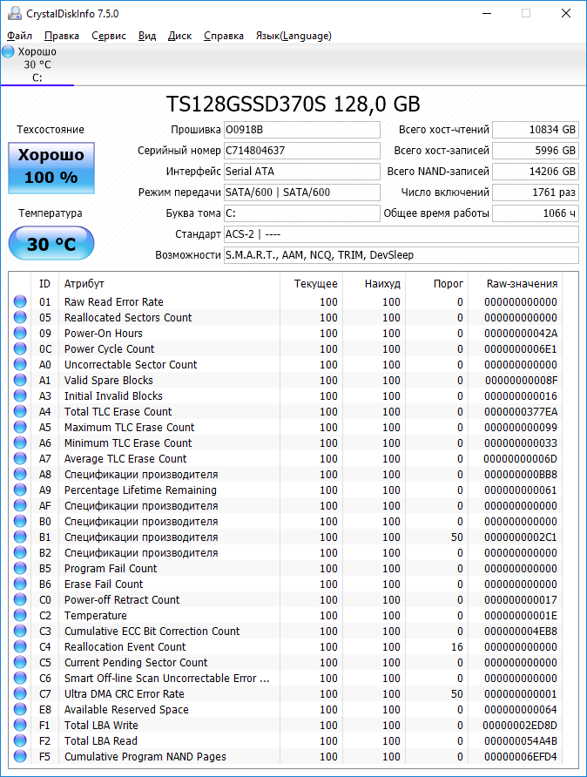Click raw value 0000000377EA
Image resolution: width=587 pixels, height=777 pixels.
pos(521,411)
